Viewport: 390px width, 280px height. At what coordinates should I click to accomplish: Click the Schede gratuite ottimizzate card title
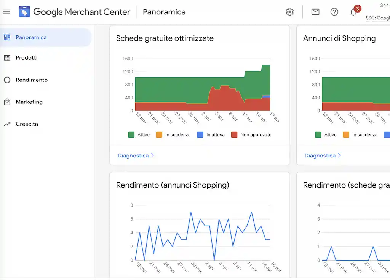165,38
